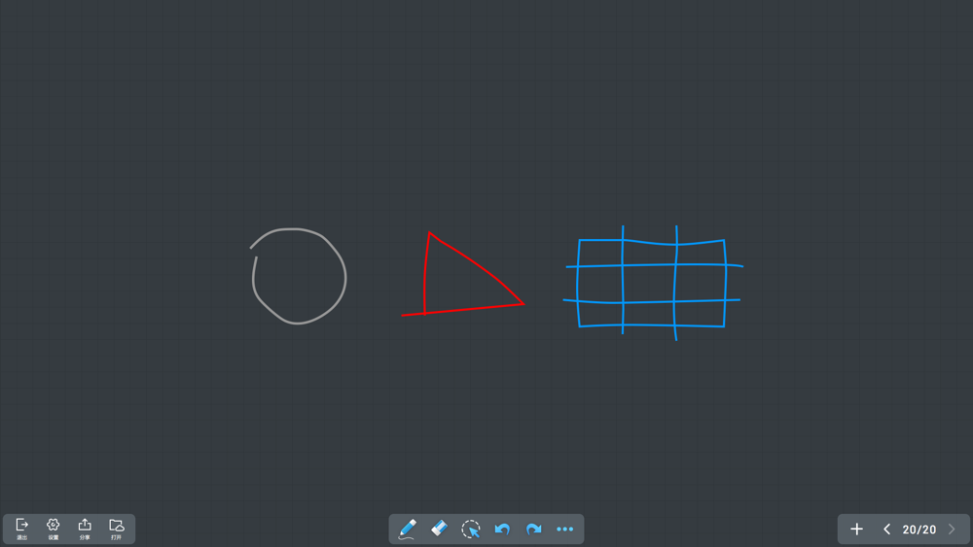Open page list via 20/20 indicator

[919, 530]
